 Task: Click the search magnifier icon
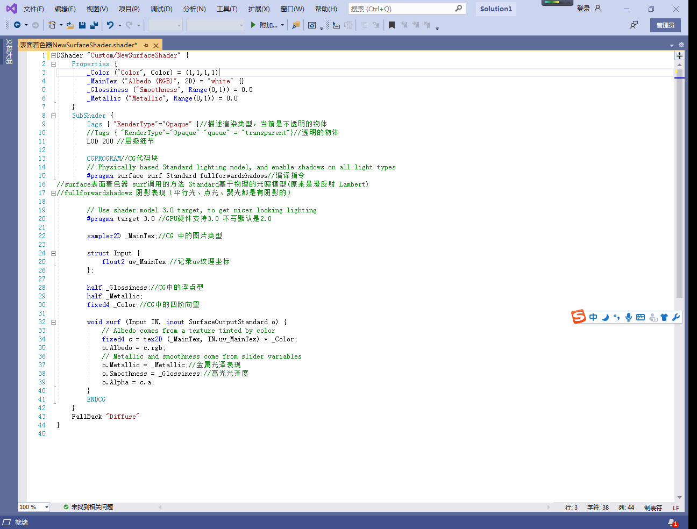(458, 9)
